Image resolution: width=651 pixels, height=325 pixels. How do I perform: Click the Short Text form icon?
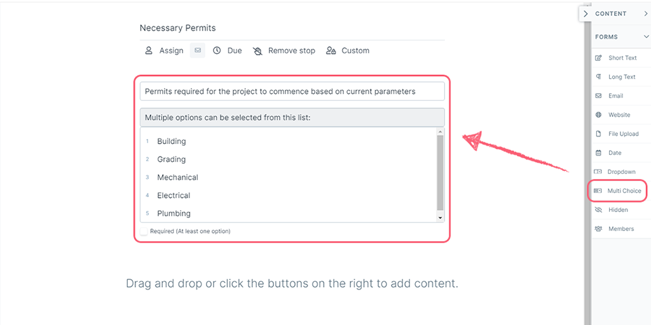coord(598,58)
